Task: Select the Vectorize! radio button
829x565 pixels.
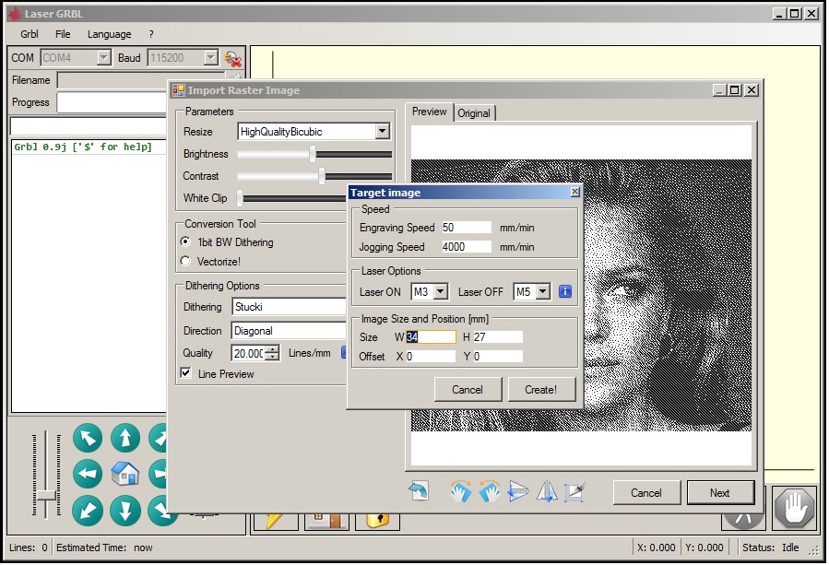Action: pos(186,262)
